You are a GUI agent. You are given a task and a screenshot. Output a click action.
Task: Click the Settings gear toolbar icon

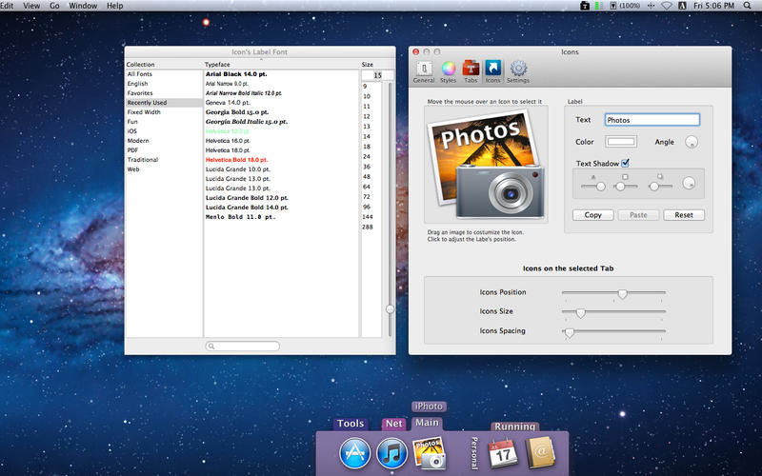[518, 71]
